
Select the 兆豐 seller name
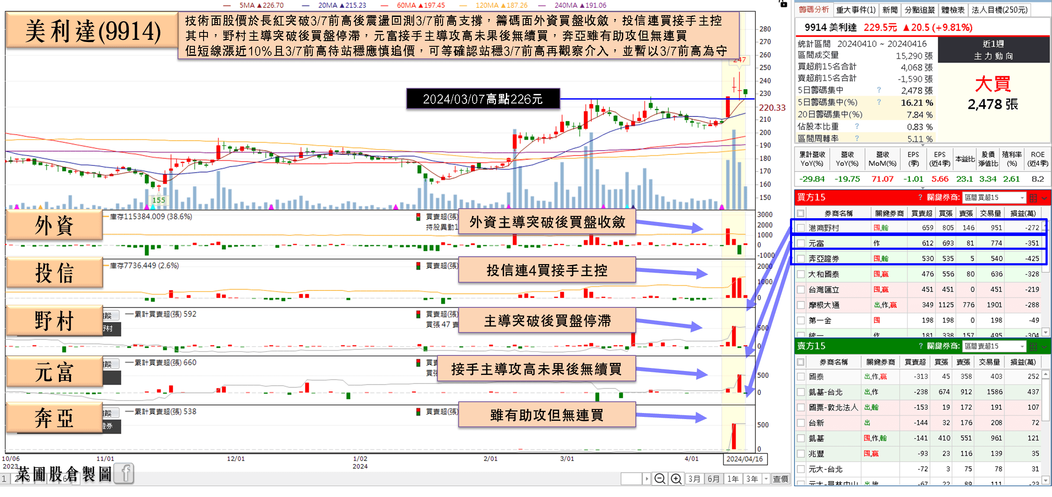pos(816,454)
